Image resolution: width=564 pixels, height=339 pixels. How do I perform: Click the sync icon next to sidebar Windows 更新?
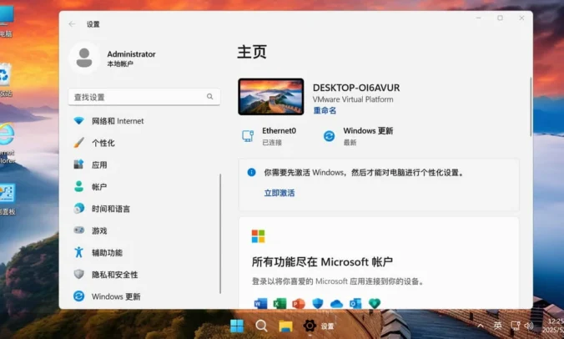(x=78, y=296)
